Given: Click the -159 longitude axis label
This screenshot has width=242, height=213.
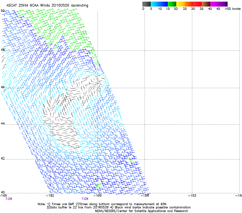Looking at the screenshot, I should [x=98, y=196].
